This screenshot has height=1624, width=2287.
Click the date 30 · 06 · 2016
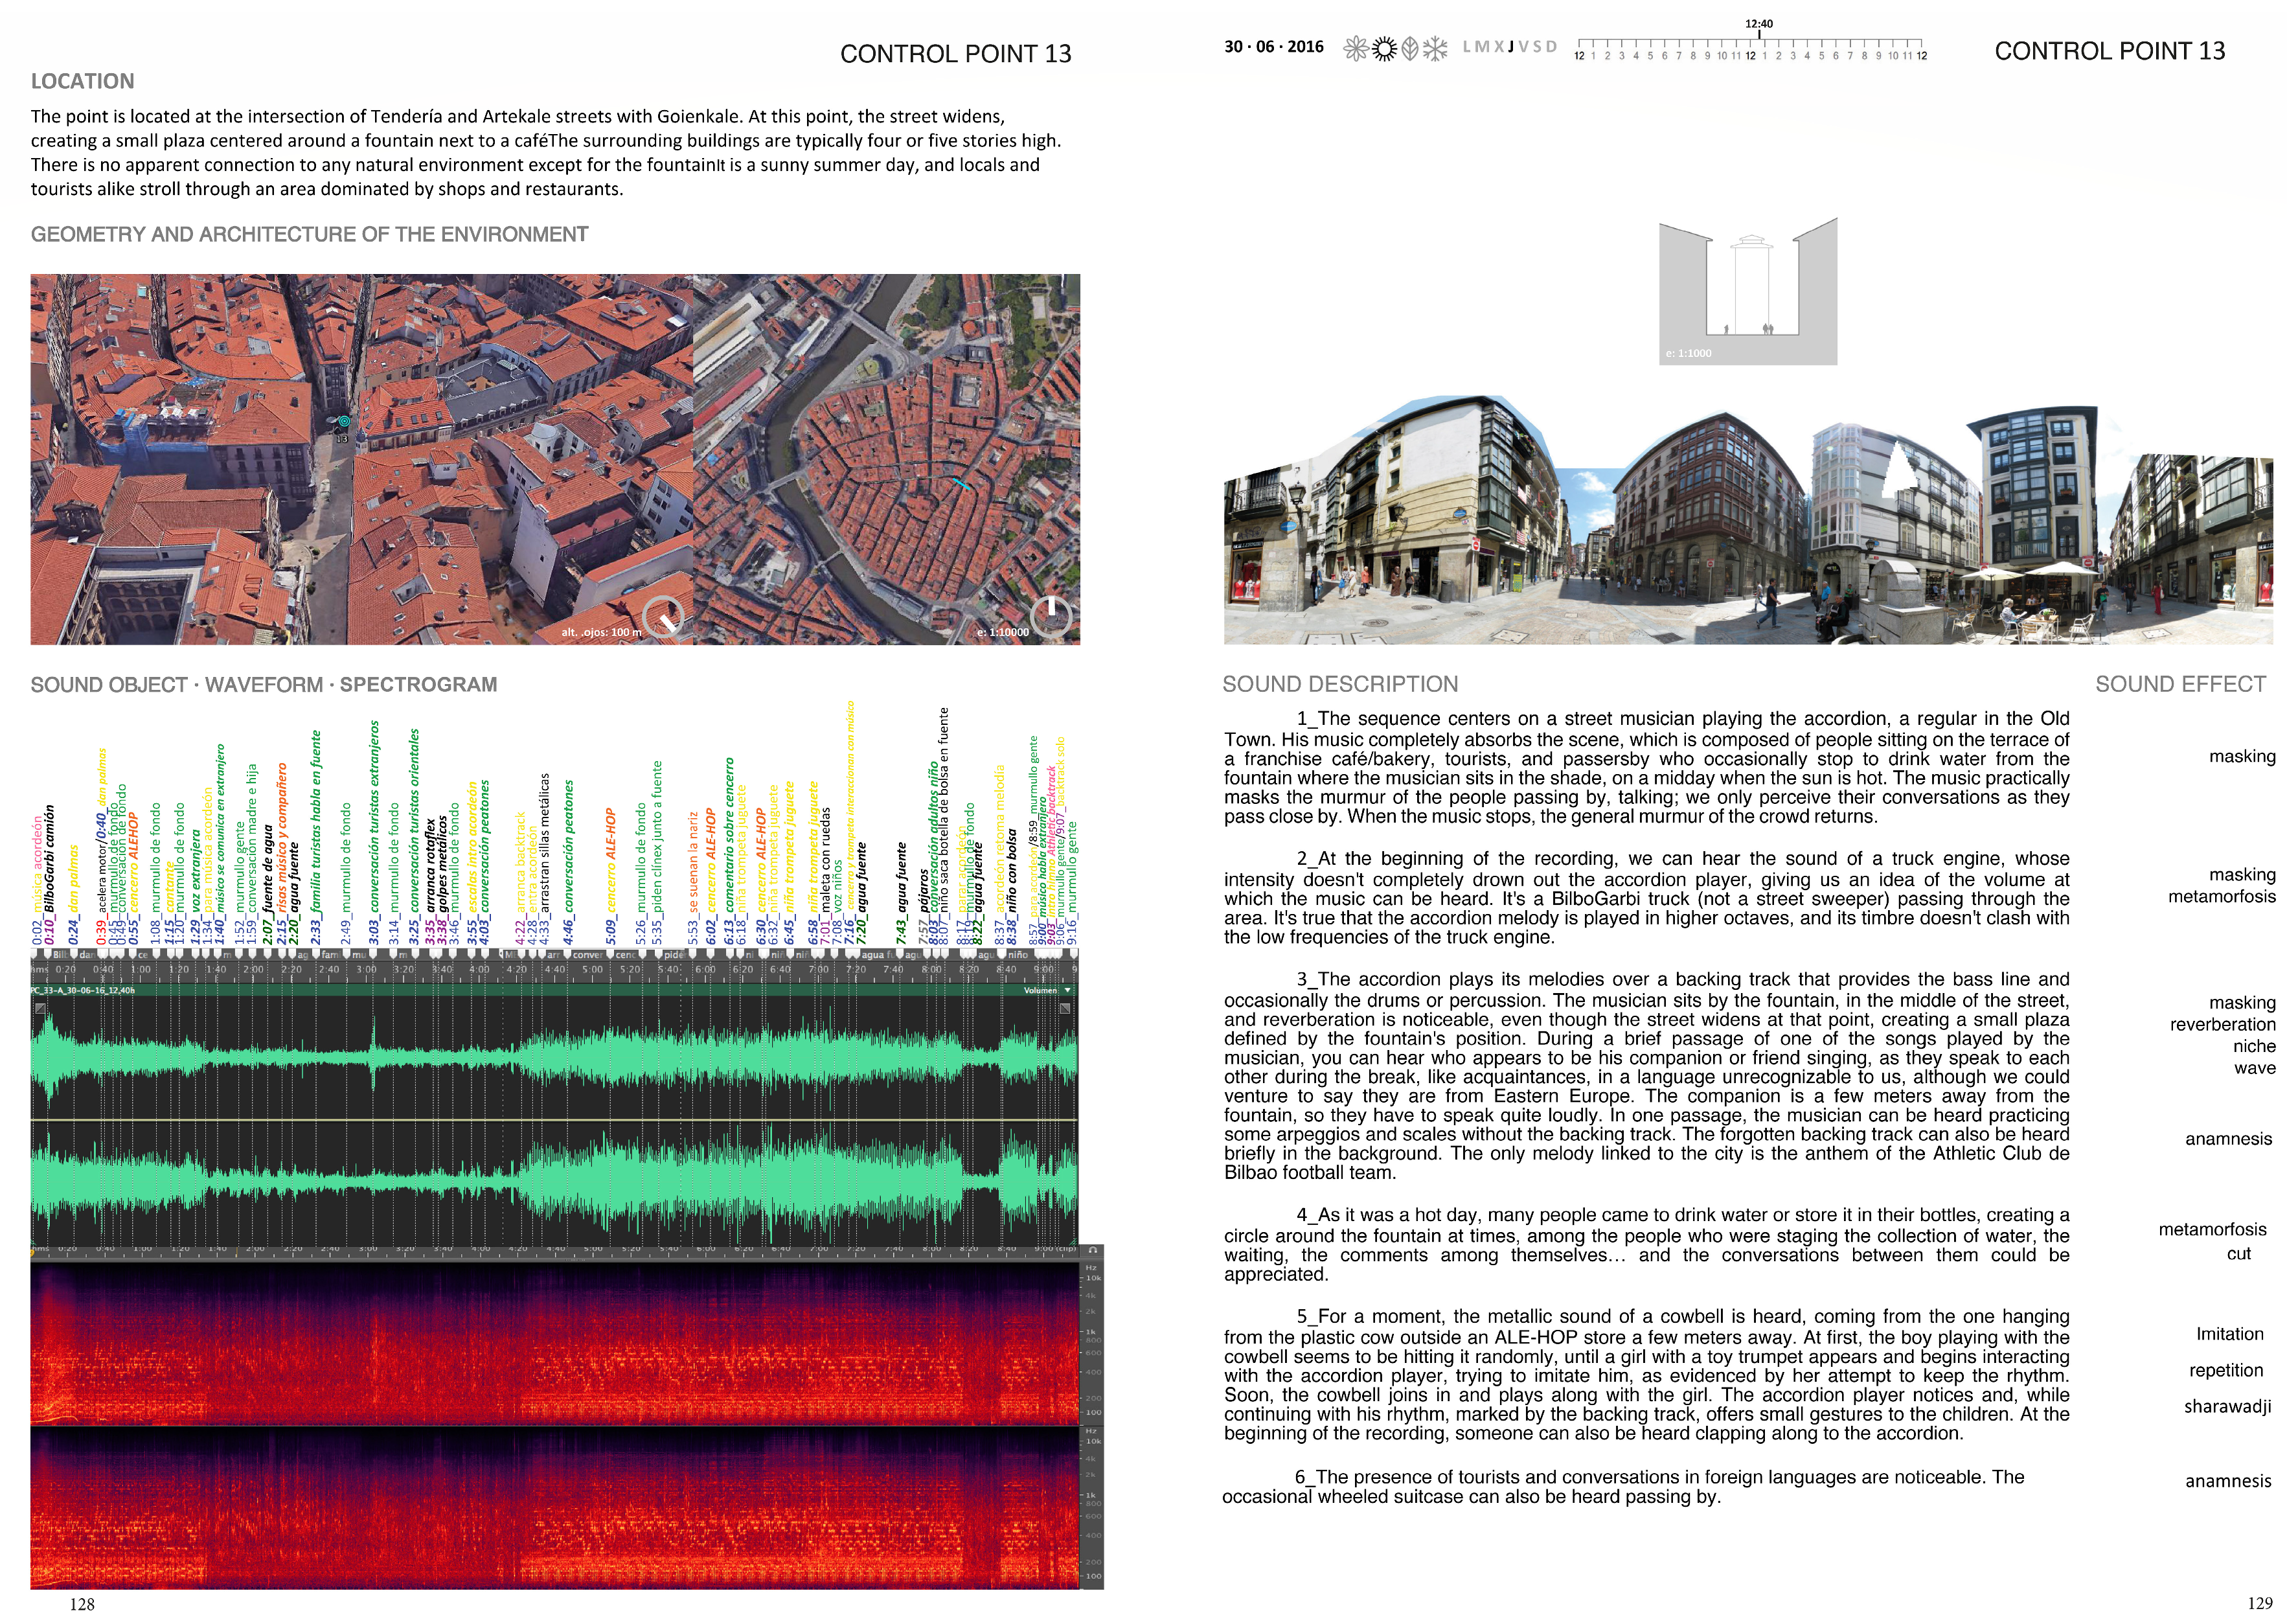[1273, 46]
